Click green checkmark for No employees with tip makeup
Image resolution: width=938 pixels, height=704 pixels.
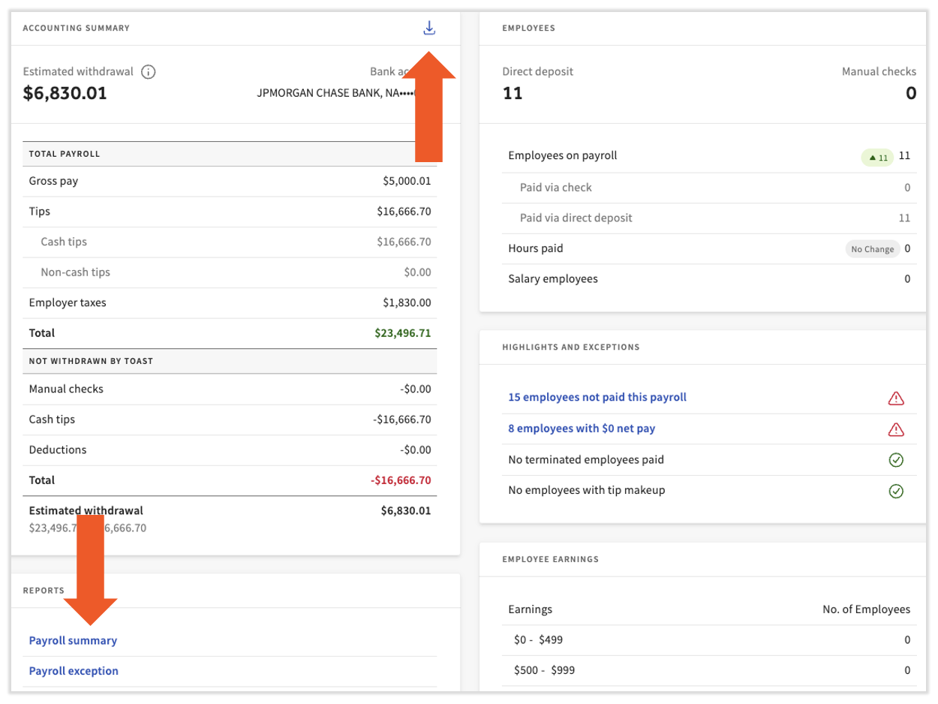(x=895, y=491)
